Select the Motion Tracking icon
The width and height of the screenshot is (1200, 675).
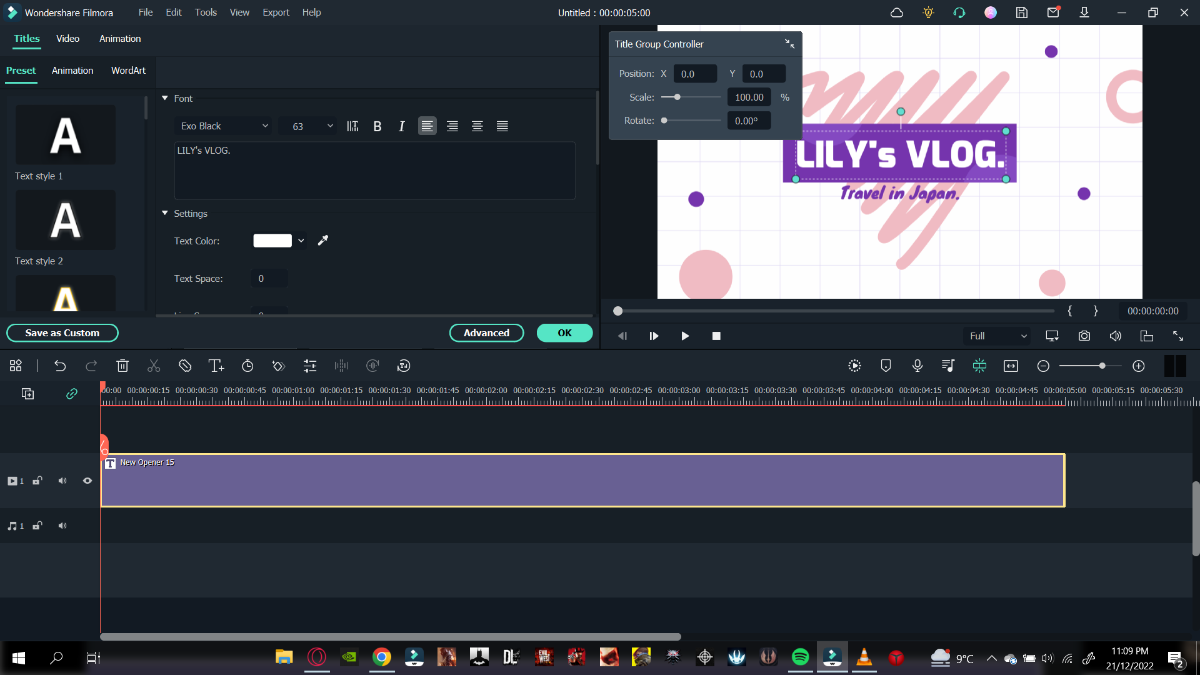click(885, 366)
